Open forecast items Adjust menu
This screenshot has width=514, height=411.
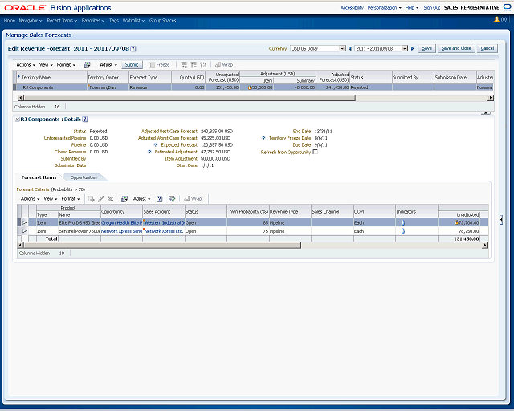pyautogui.click(x=141, y=199)
